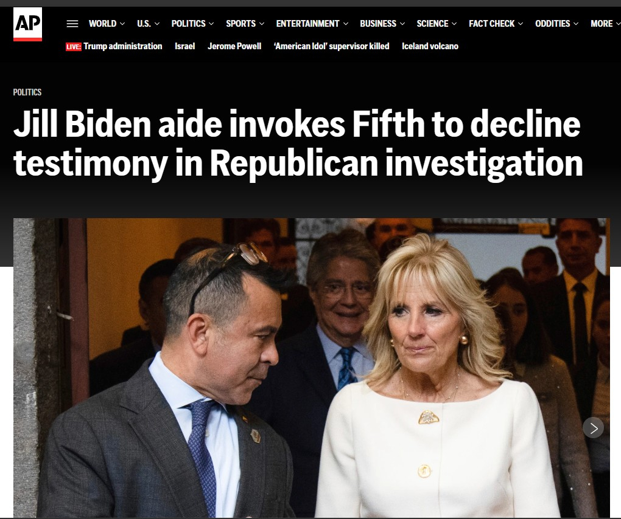Click the AP logo home icon
621x519 pixels.
point(27,24)
